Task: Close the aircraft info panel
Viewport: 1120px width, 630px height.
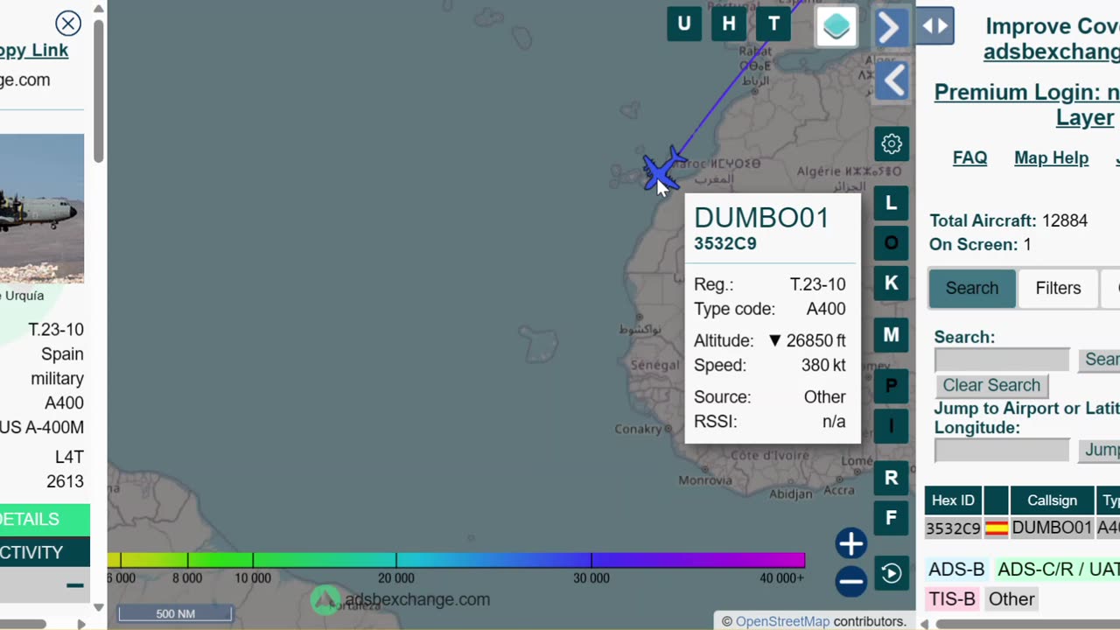Action: tap(67, 24)
